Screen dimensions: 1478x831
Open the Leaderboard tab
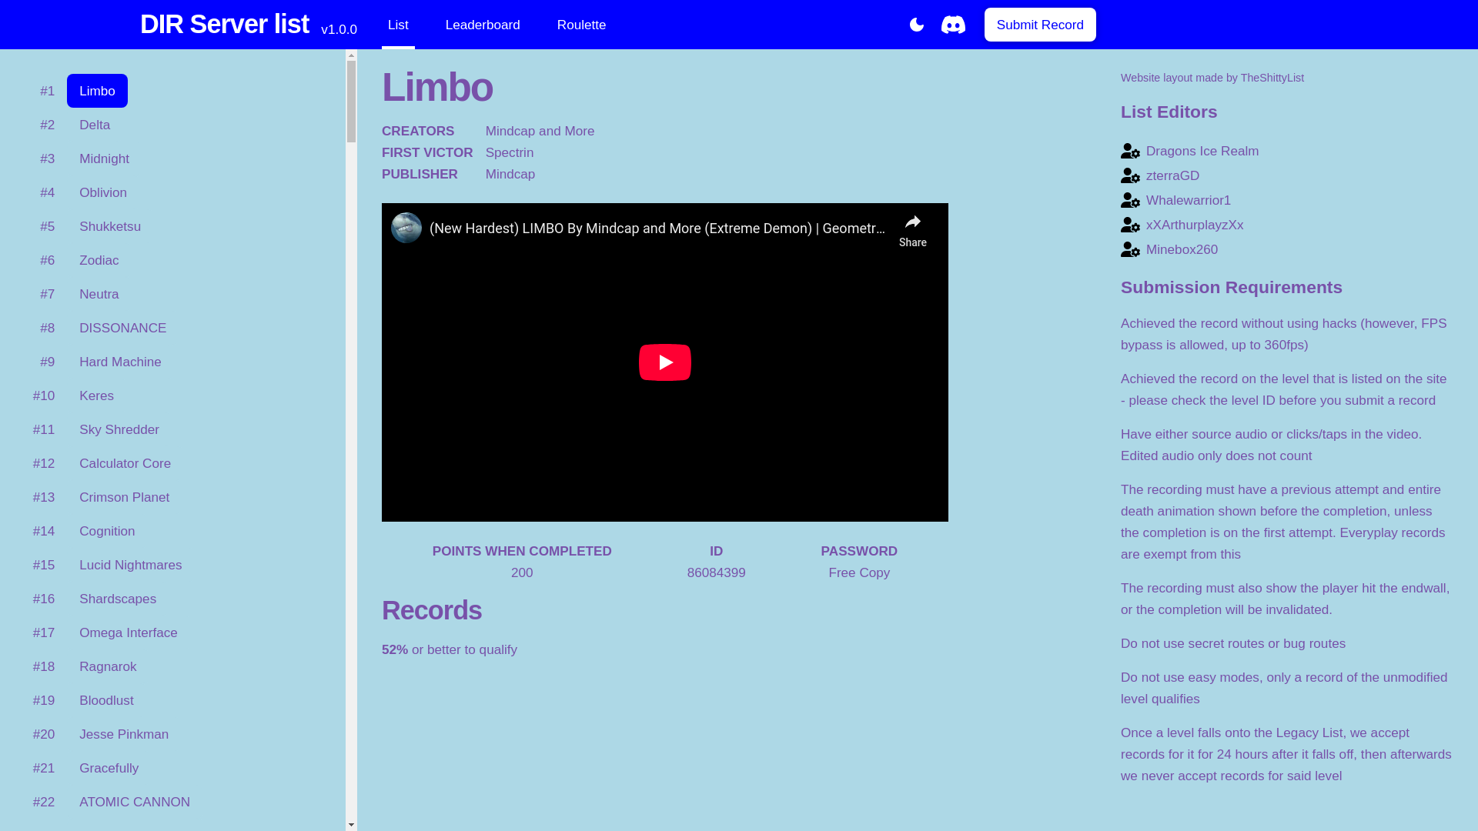point(483,25)
